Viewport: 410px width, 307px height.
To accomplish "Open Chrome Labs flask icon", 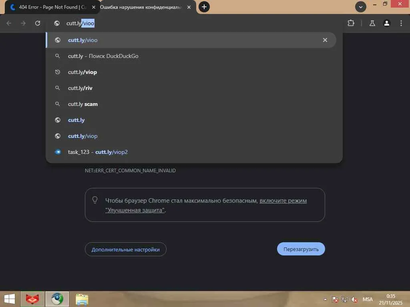I will pyautogui.click(x=372, y=23).
